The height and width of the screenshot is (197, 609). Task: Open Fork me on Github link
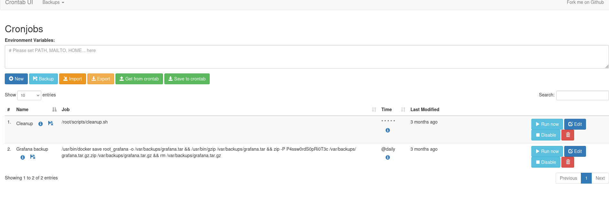coord(585,3)
